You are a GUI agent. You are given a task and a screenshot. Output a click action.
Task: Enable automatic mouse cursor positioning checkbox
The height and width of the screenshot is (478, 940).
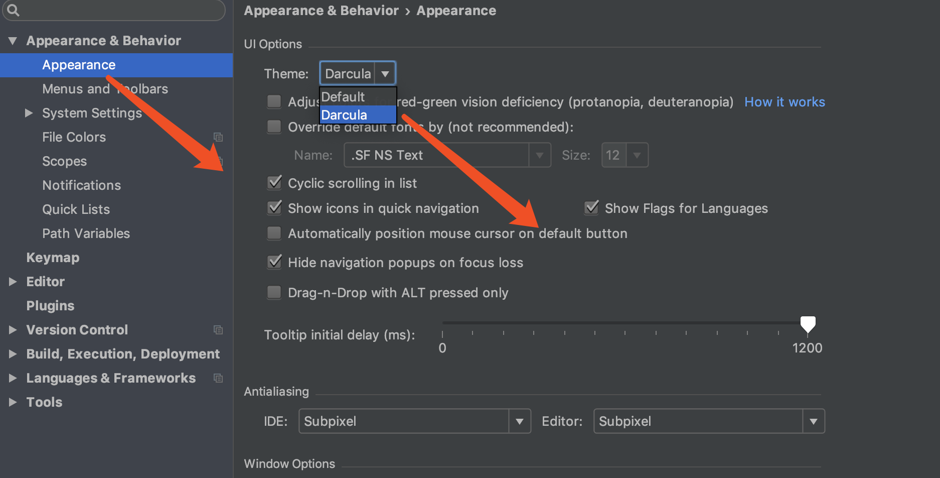click(274, 233)
